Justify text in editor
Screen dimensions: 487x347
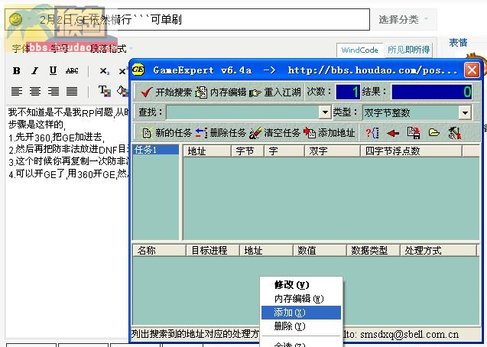click(72, 91)
